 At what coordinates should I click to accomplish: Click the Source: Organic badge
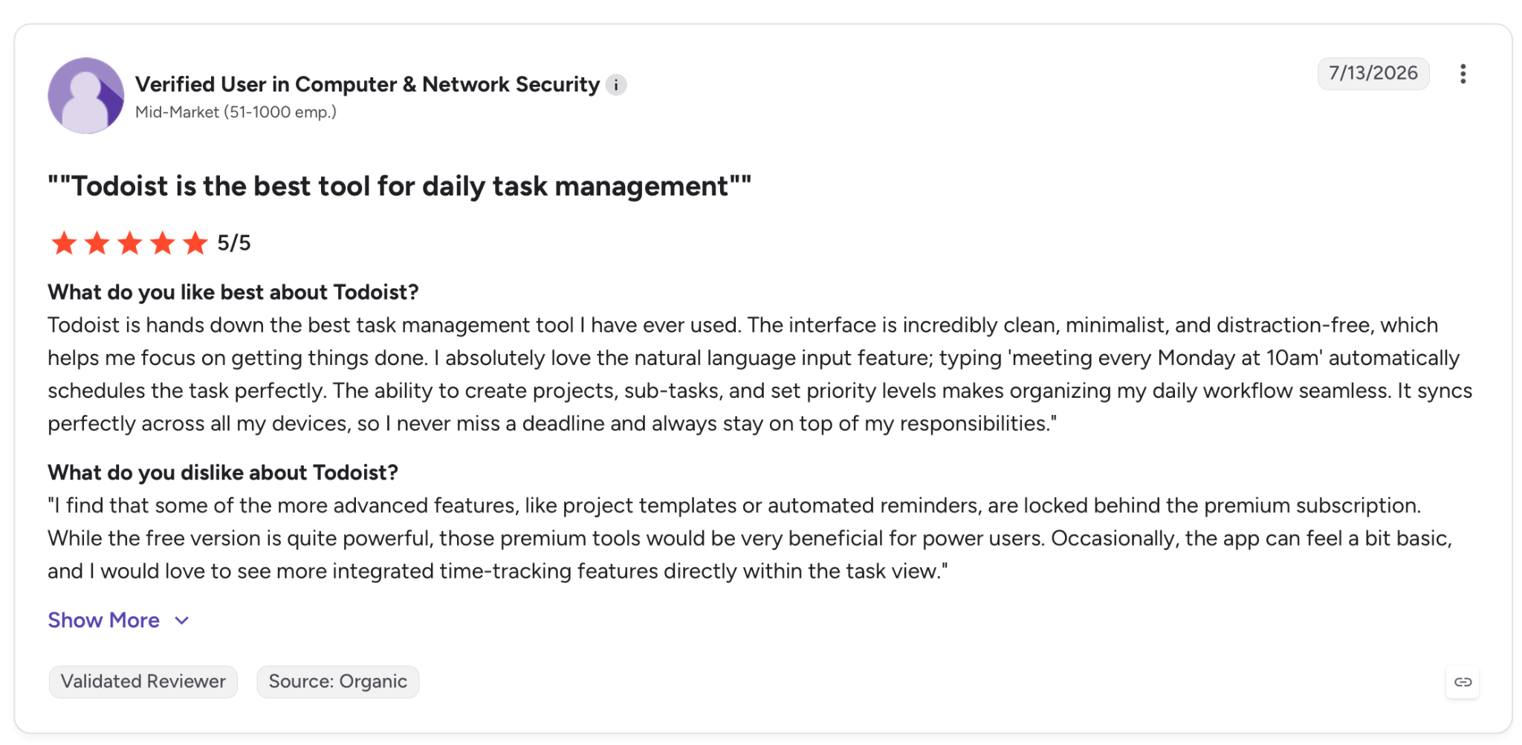point(338,682)
